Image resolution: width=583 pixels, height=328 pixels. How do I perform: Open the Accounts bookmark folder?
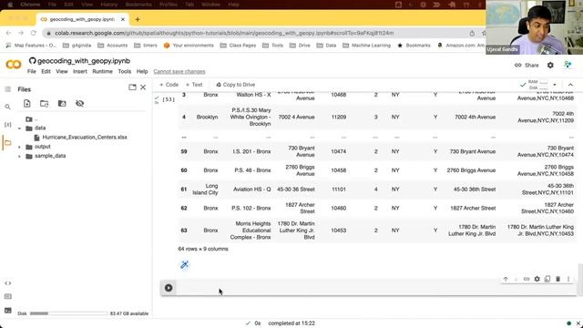(x=112, y=46)
